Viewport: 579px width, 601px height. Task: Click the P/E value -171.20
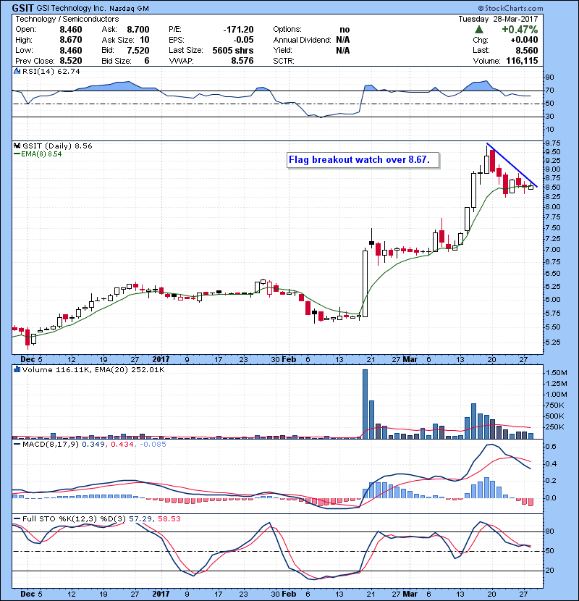(x=238, y=30)
